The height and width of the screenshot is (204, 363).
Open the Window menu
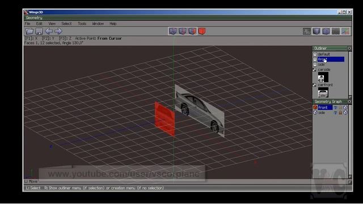pos(98,24)
